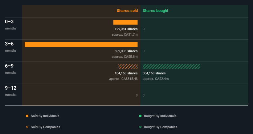Click the 104,168 shares value
The image size is (253, 134).
pos(126,73)
